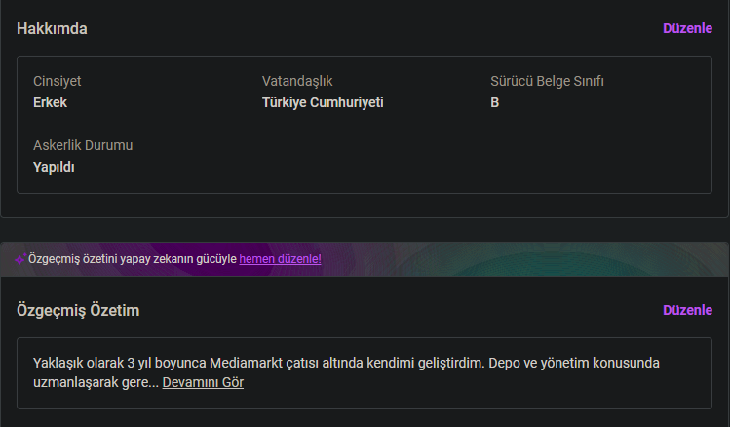Screen dimensions: 730x427
Task: Select the 'Özgeçmiş Özetim' heading
Action: point(78,311)
